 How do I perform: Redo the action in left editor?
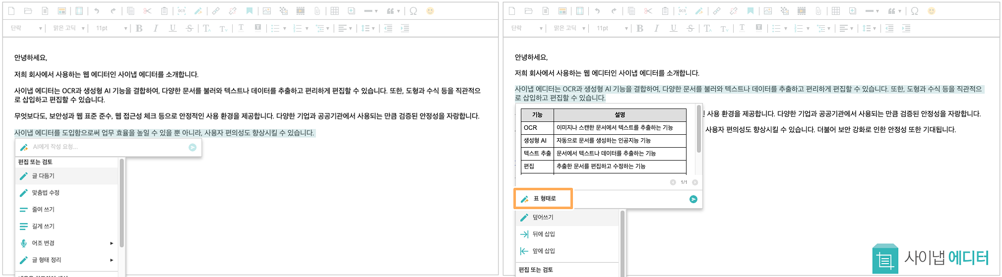pos(113,11)
